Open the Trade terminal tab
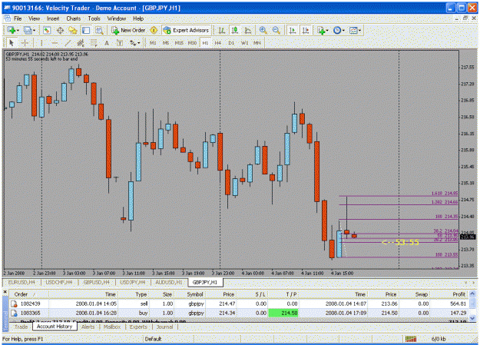Screen dimensions: 480x345 [x=21, y=327]
